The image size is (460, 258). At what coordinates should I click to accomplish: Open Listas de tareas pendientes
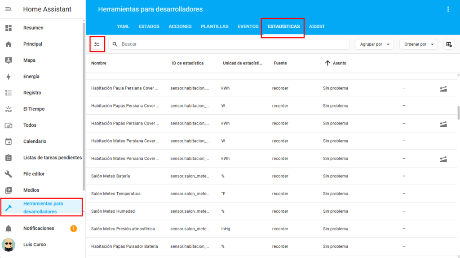pyautogui.click(x=52, y=158)
